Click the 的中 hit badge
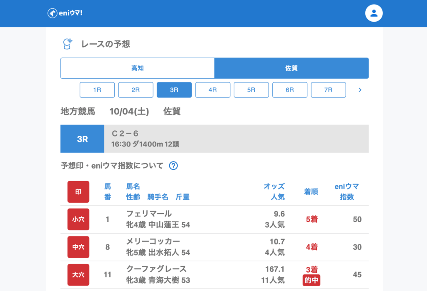This screenshot has width=427, height=291. pyautogui.click(x=311, y=281)
